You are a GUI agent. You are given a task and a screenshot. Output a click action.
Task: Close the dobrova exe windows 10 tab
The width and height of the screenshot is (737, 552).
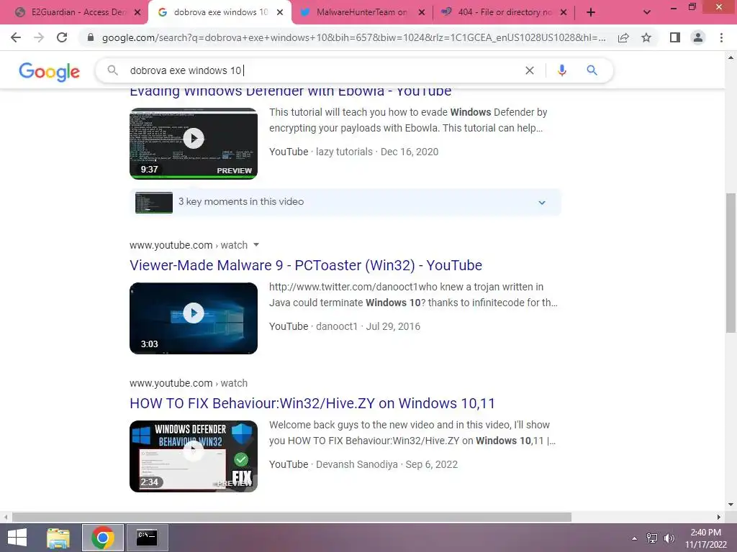pyautogui.click(x=280, y=12)
